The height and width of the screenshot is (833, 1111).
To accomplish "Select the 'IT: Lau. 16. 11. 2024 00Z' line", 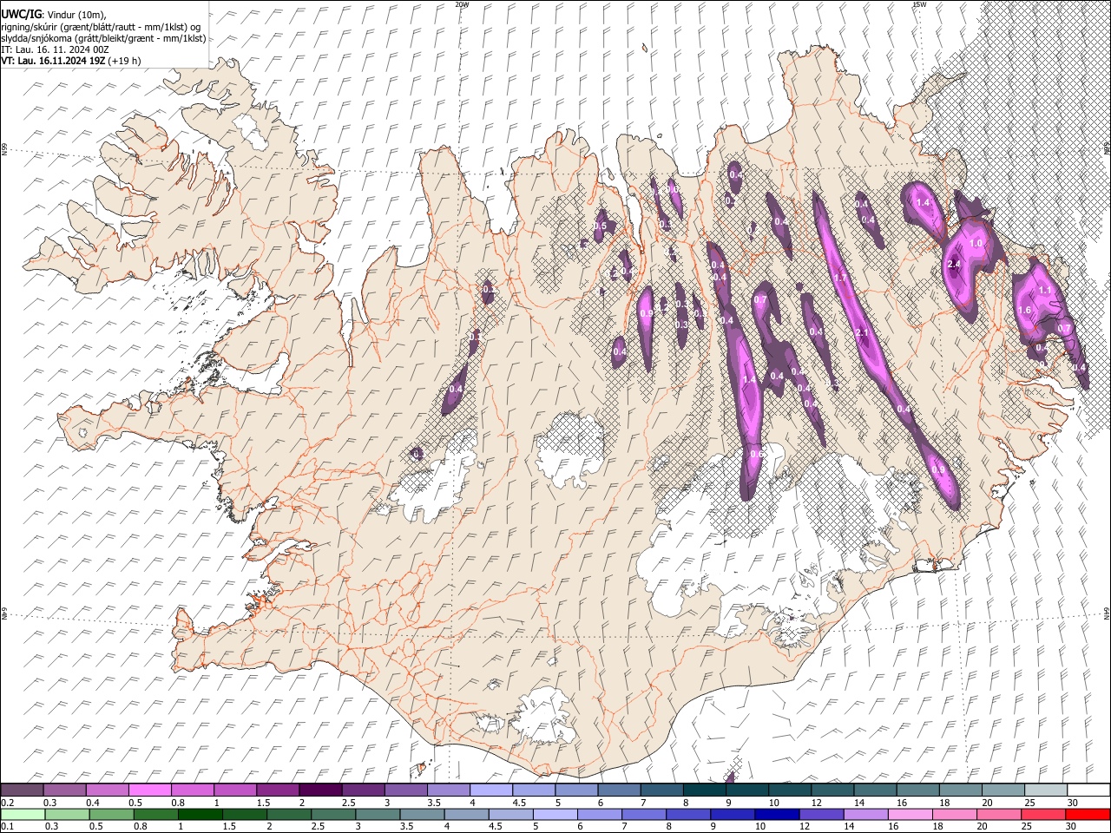I will (55, 49).
